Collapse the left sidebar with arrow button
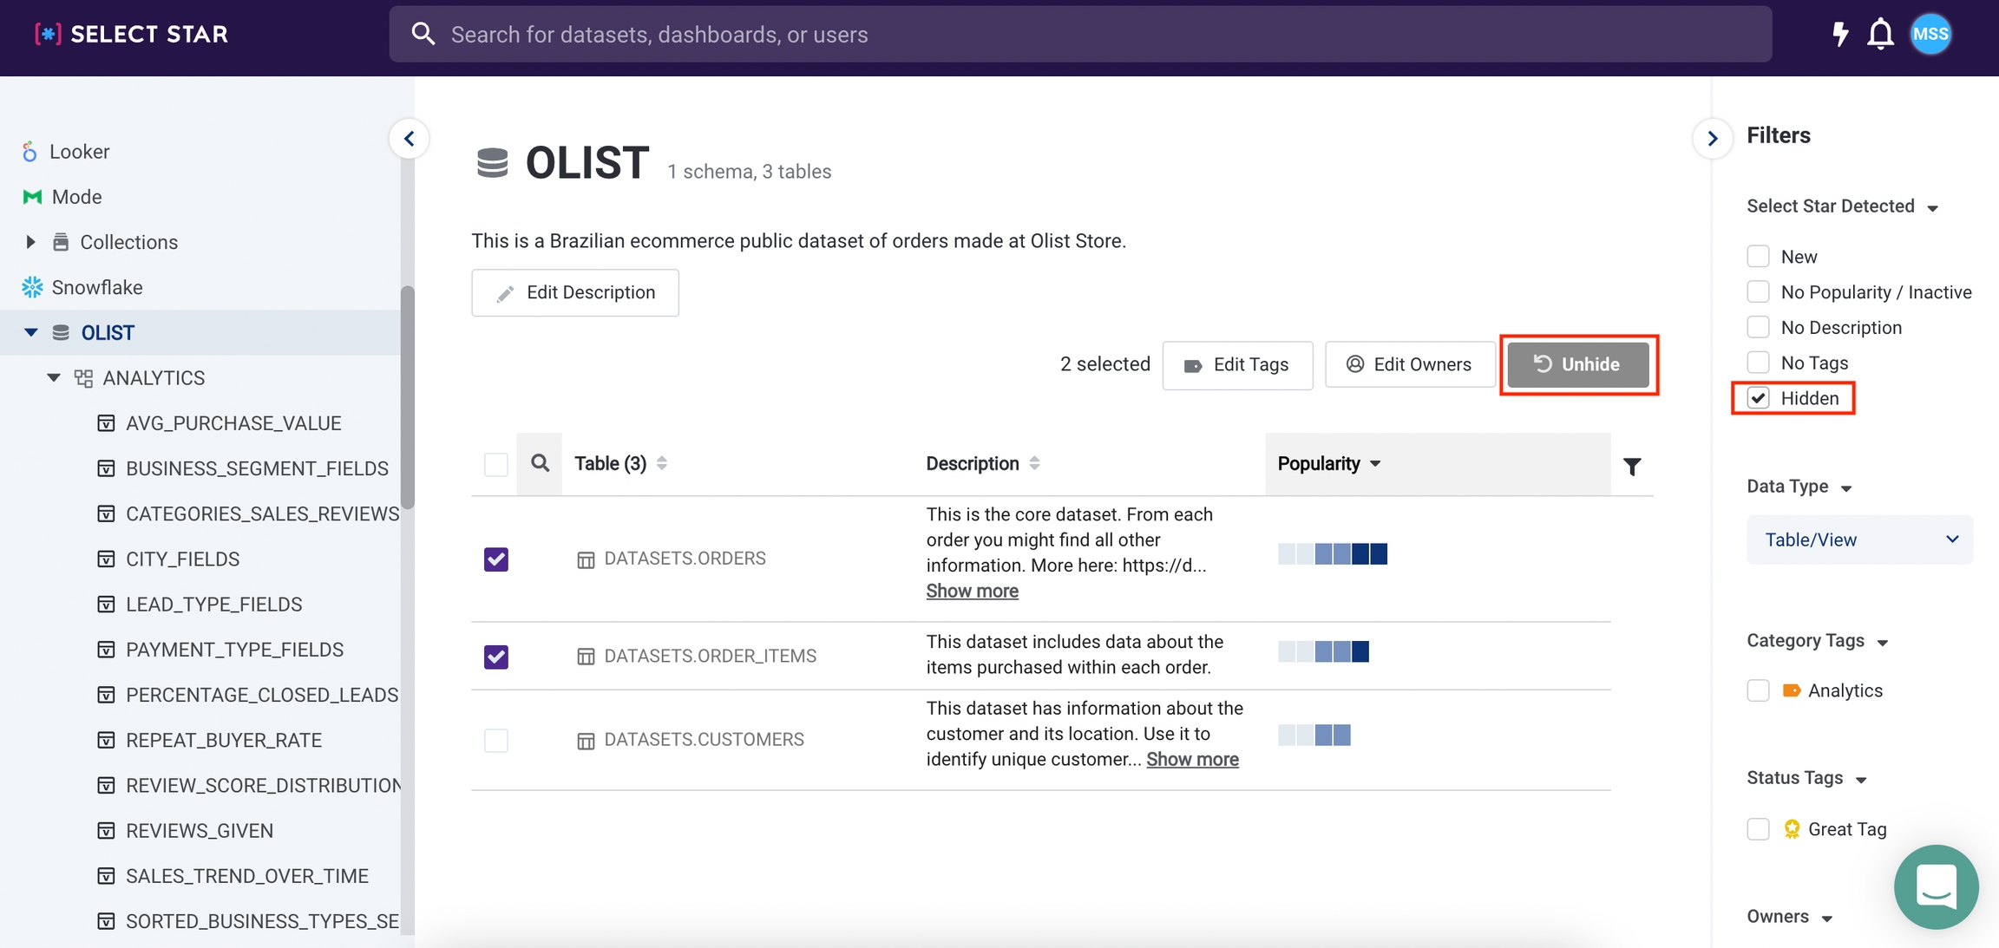Image resolution: width=1999 pixels, height=948 pixels. pyautogui.click(x=410, y=139)
